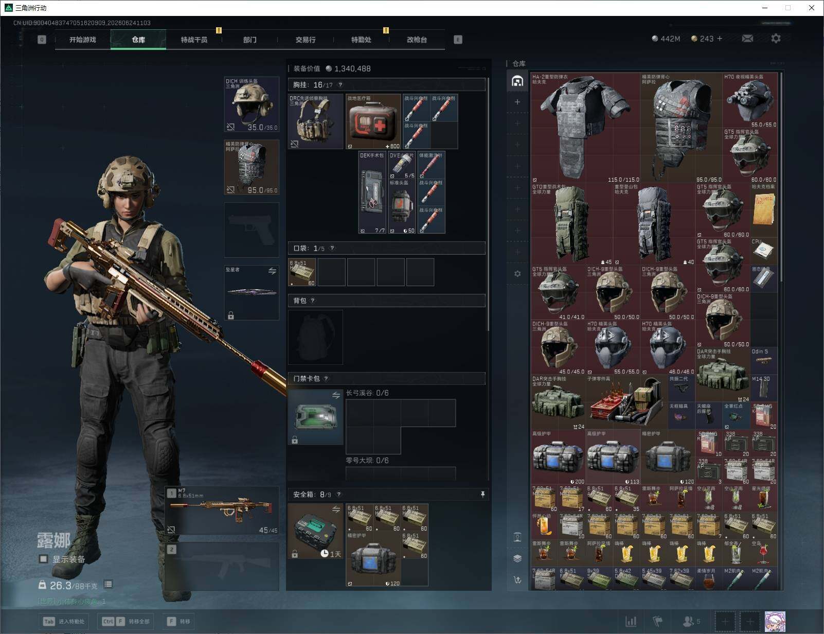This screenshot has height=634, width=824.
Task: Select the empty weapon slot 2
Action: coord(222,566)
